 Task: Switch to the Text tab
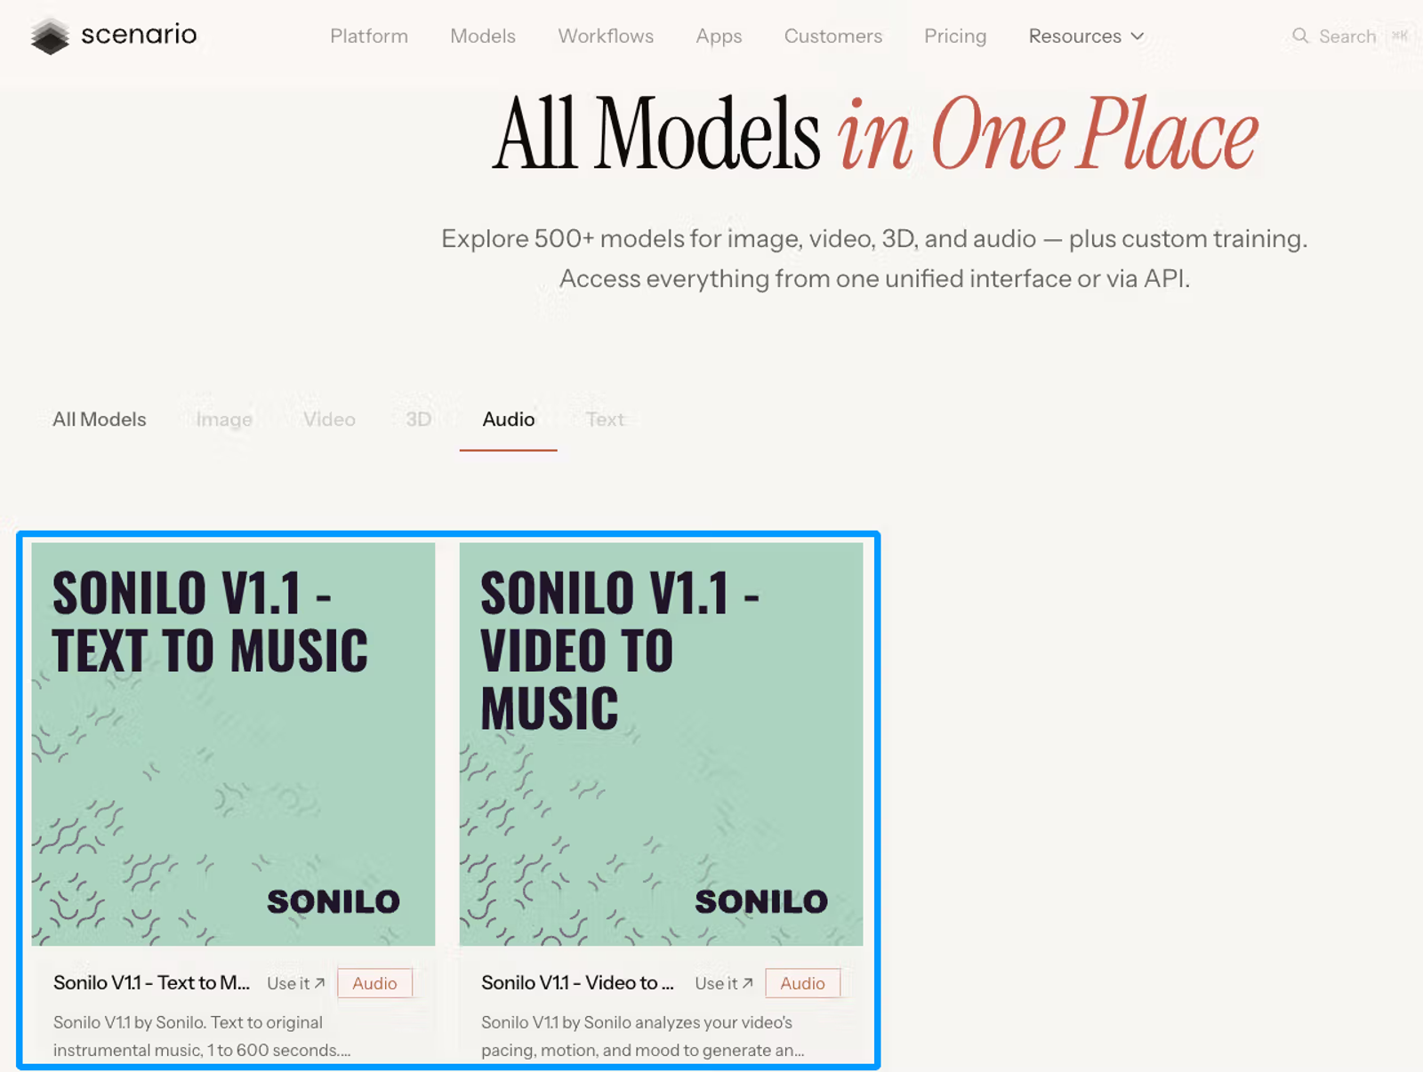pos(605,420)
